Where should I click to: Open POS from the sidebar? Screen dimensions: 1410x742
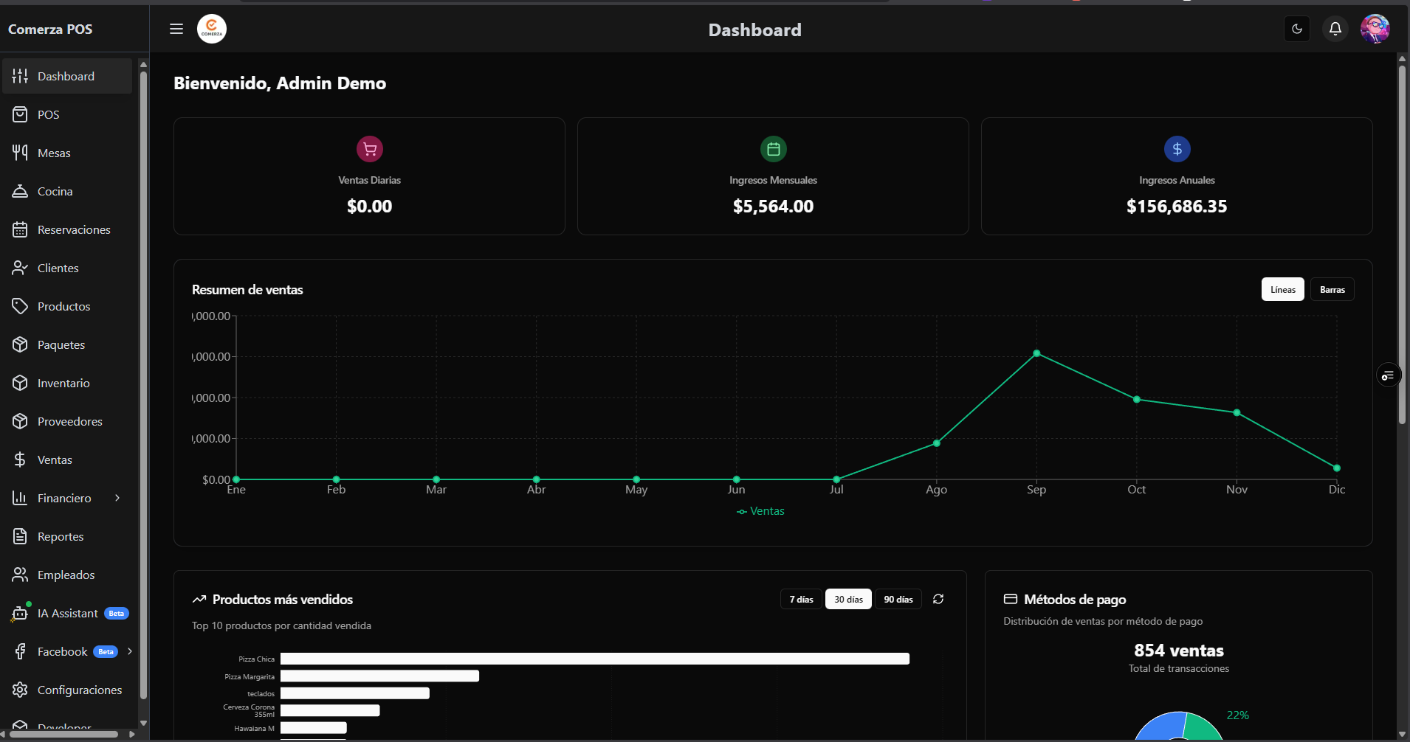[67, 114]
